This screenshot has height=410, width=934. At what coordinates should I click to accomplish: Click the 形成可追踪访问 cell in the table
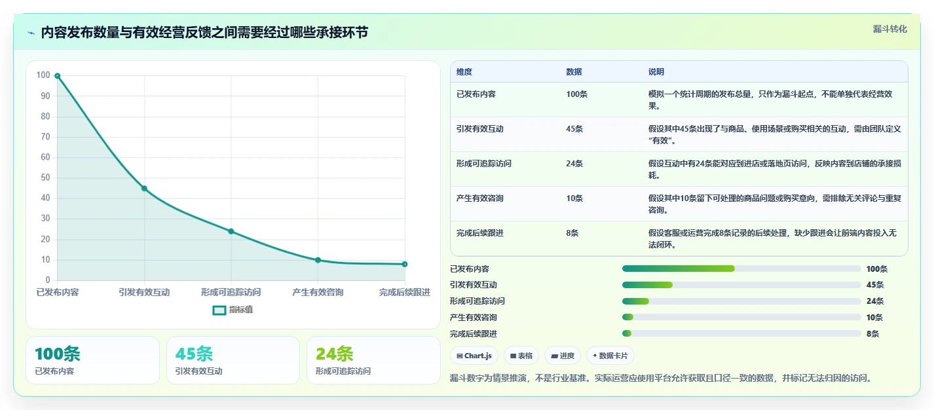(484, 164)
